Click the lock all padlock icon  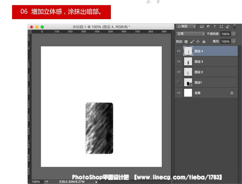click(x=204, y=41)
